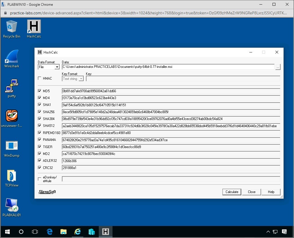Click inside the Data file path field
The height and width of the screenshot is (238, 294).
(x=143, y=67)
